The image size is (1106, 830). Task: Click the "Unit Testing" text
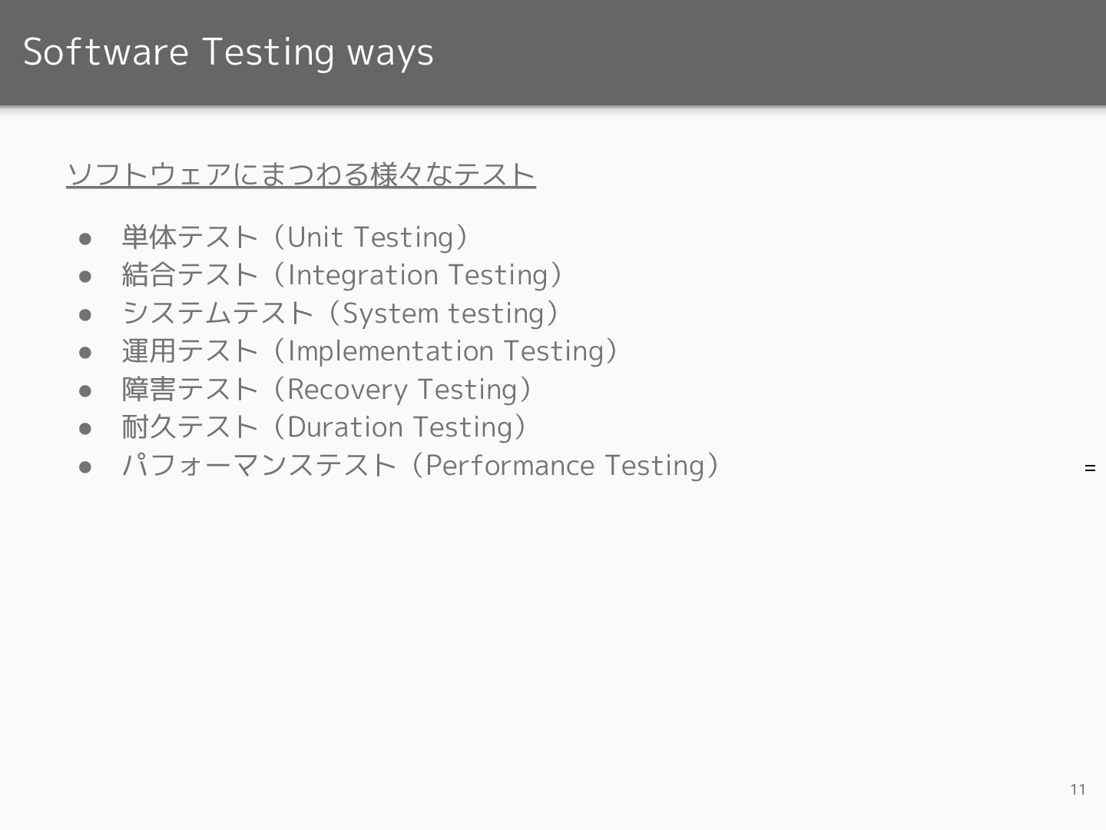pos(370,237)
